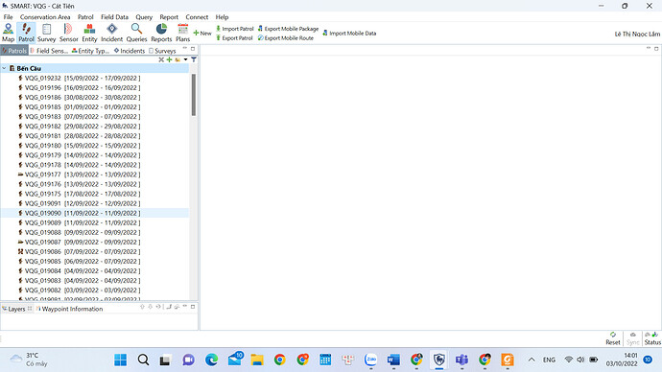Open the Conservation Area menu
The height and width of the screenshot is (372, 662).
[45, 17]
